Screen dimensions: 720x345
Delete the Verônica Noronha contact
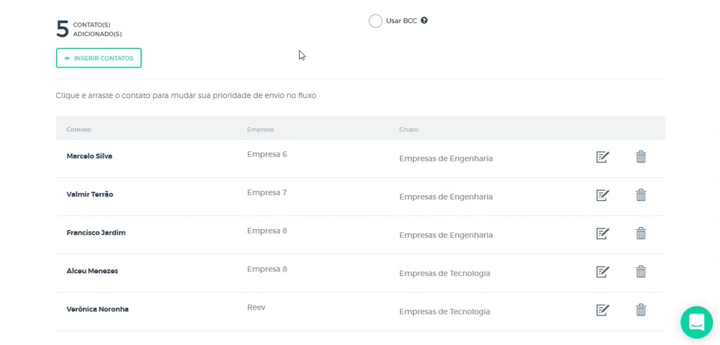click(641, 310)
